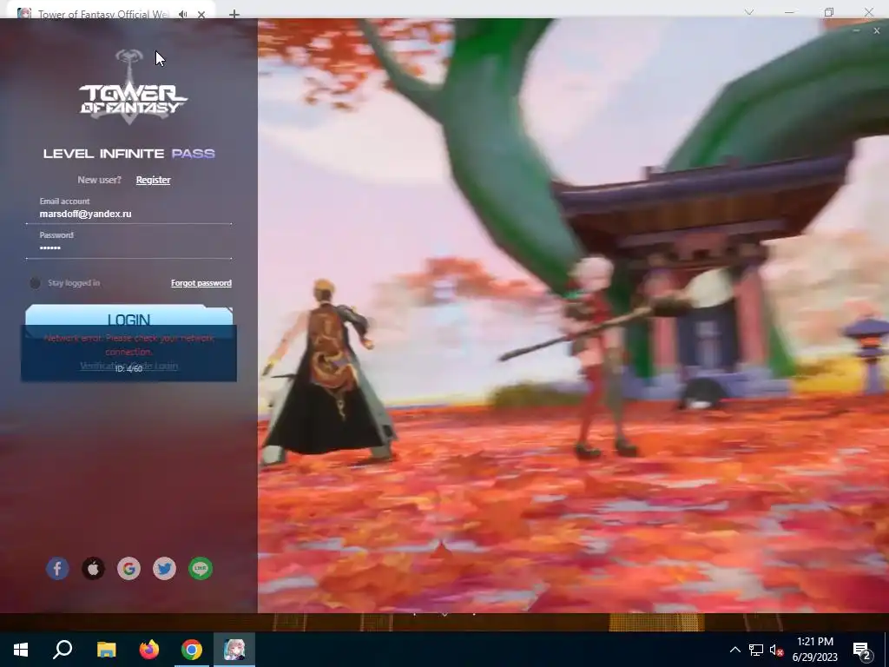Image resolution: width=889 pixels, height=667 pixels.
Task: Open the Register link
Action: coord(153,180)
